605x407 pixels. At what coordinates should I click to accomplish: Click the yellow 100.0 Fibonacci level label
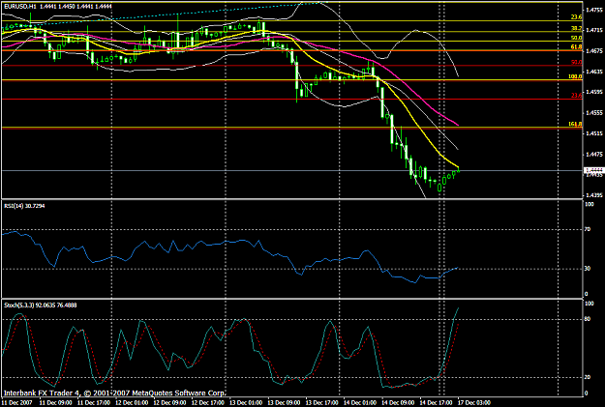point(575,76)
